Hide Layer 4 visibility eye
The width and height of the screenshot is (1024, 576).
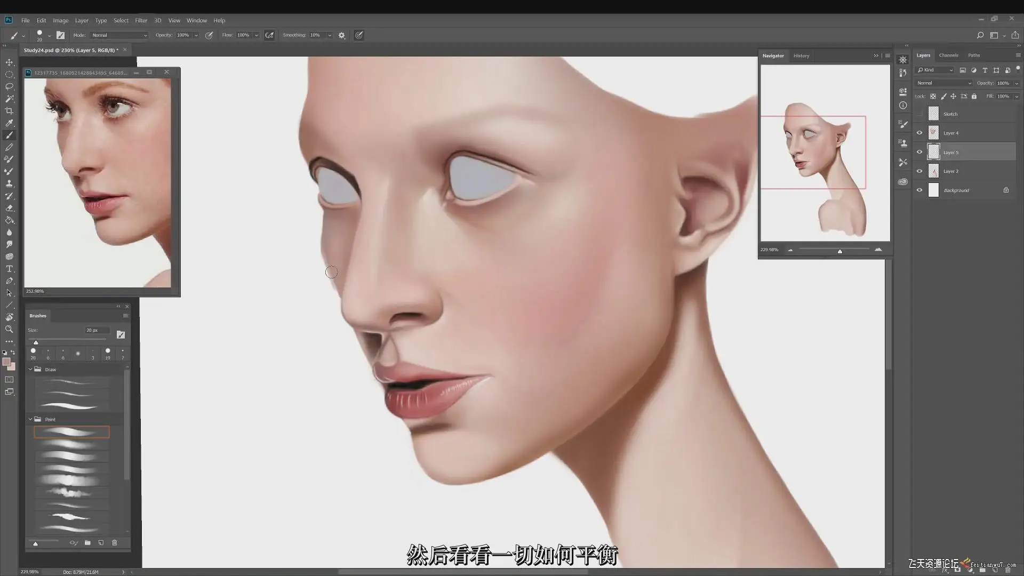[x=919, y=133]
